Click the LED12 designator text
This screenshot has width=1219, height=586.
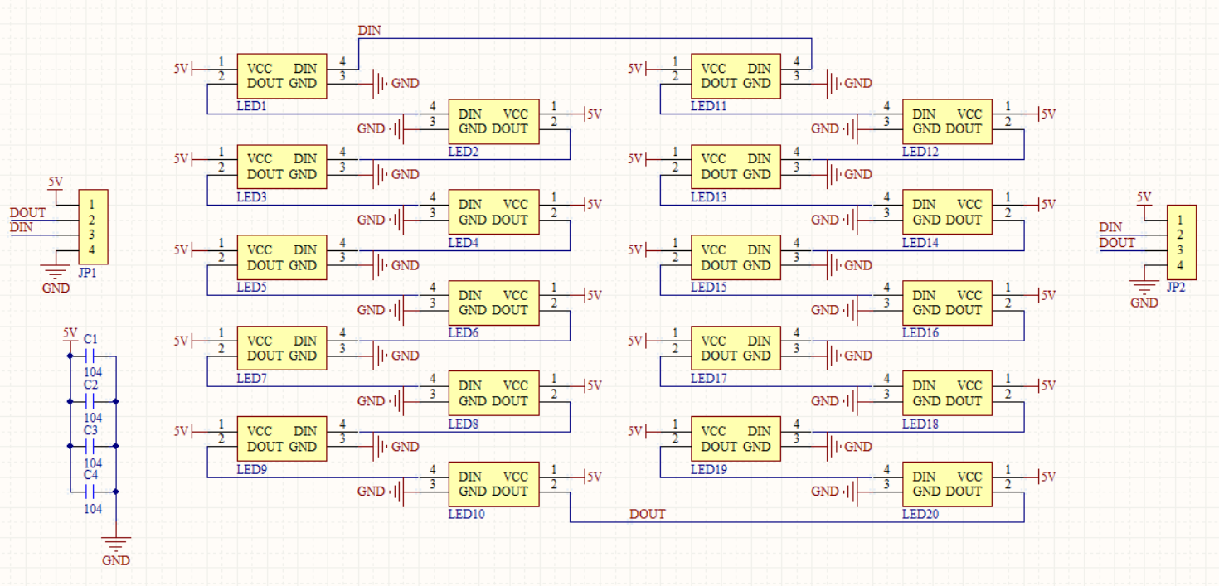(919, 152)
